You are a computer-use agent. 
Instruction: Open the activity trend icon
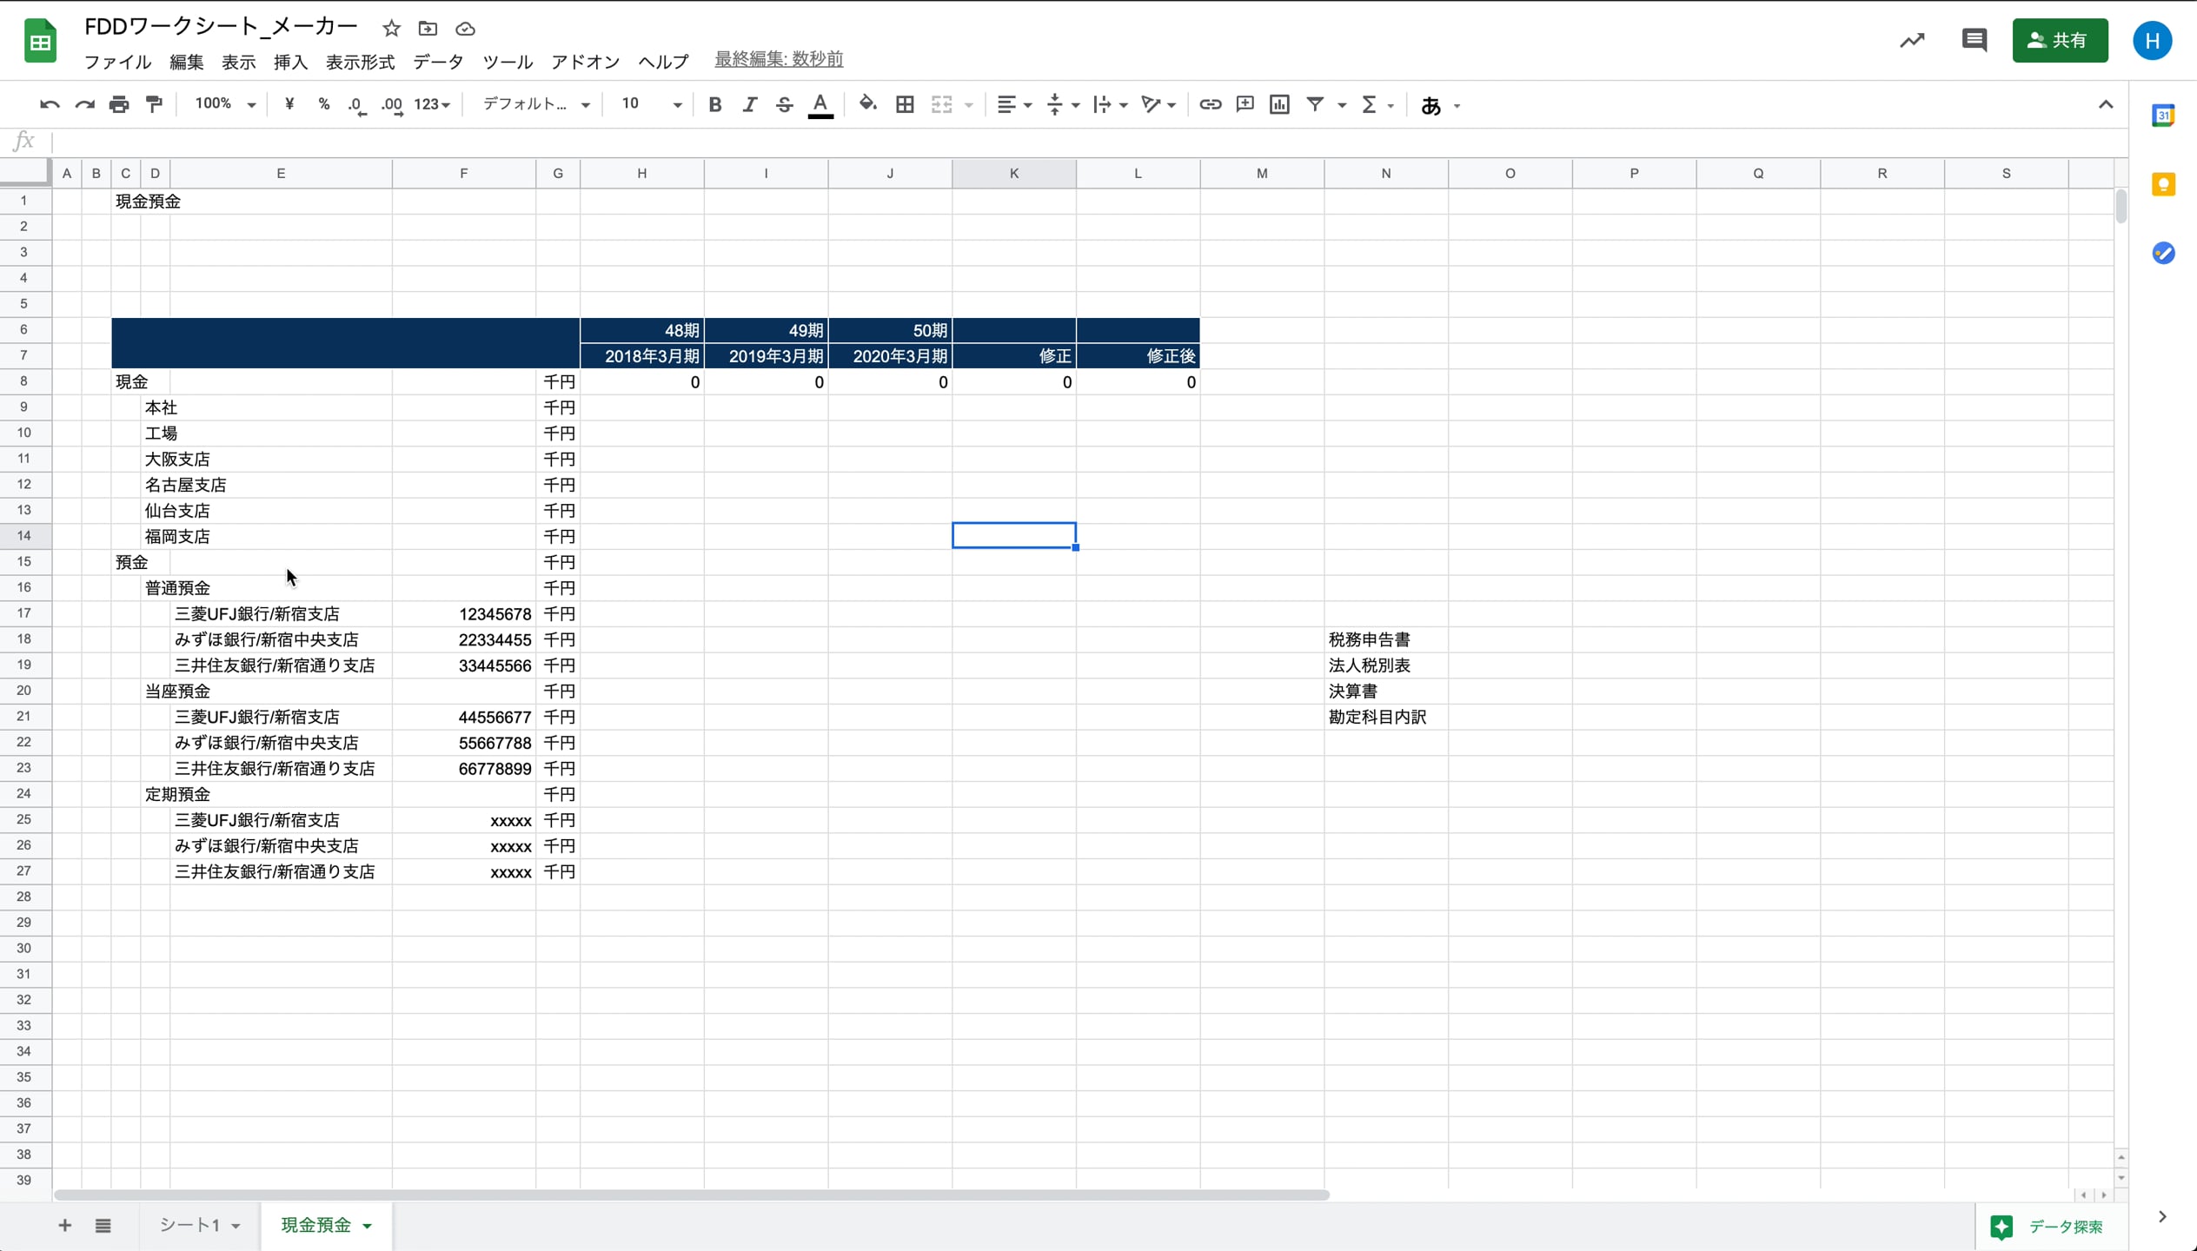(1912, 40)
